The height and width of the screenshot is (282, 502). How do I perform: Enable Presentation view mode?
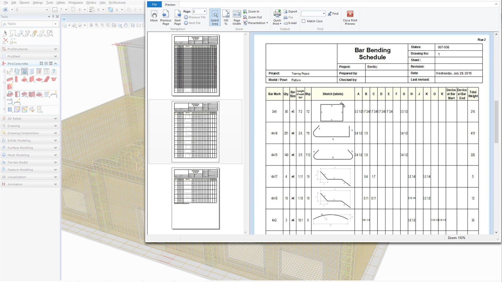point(256,23)
